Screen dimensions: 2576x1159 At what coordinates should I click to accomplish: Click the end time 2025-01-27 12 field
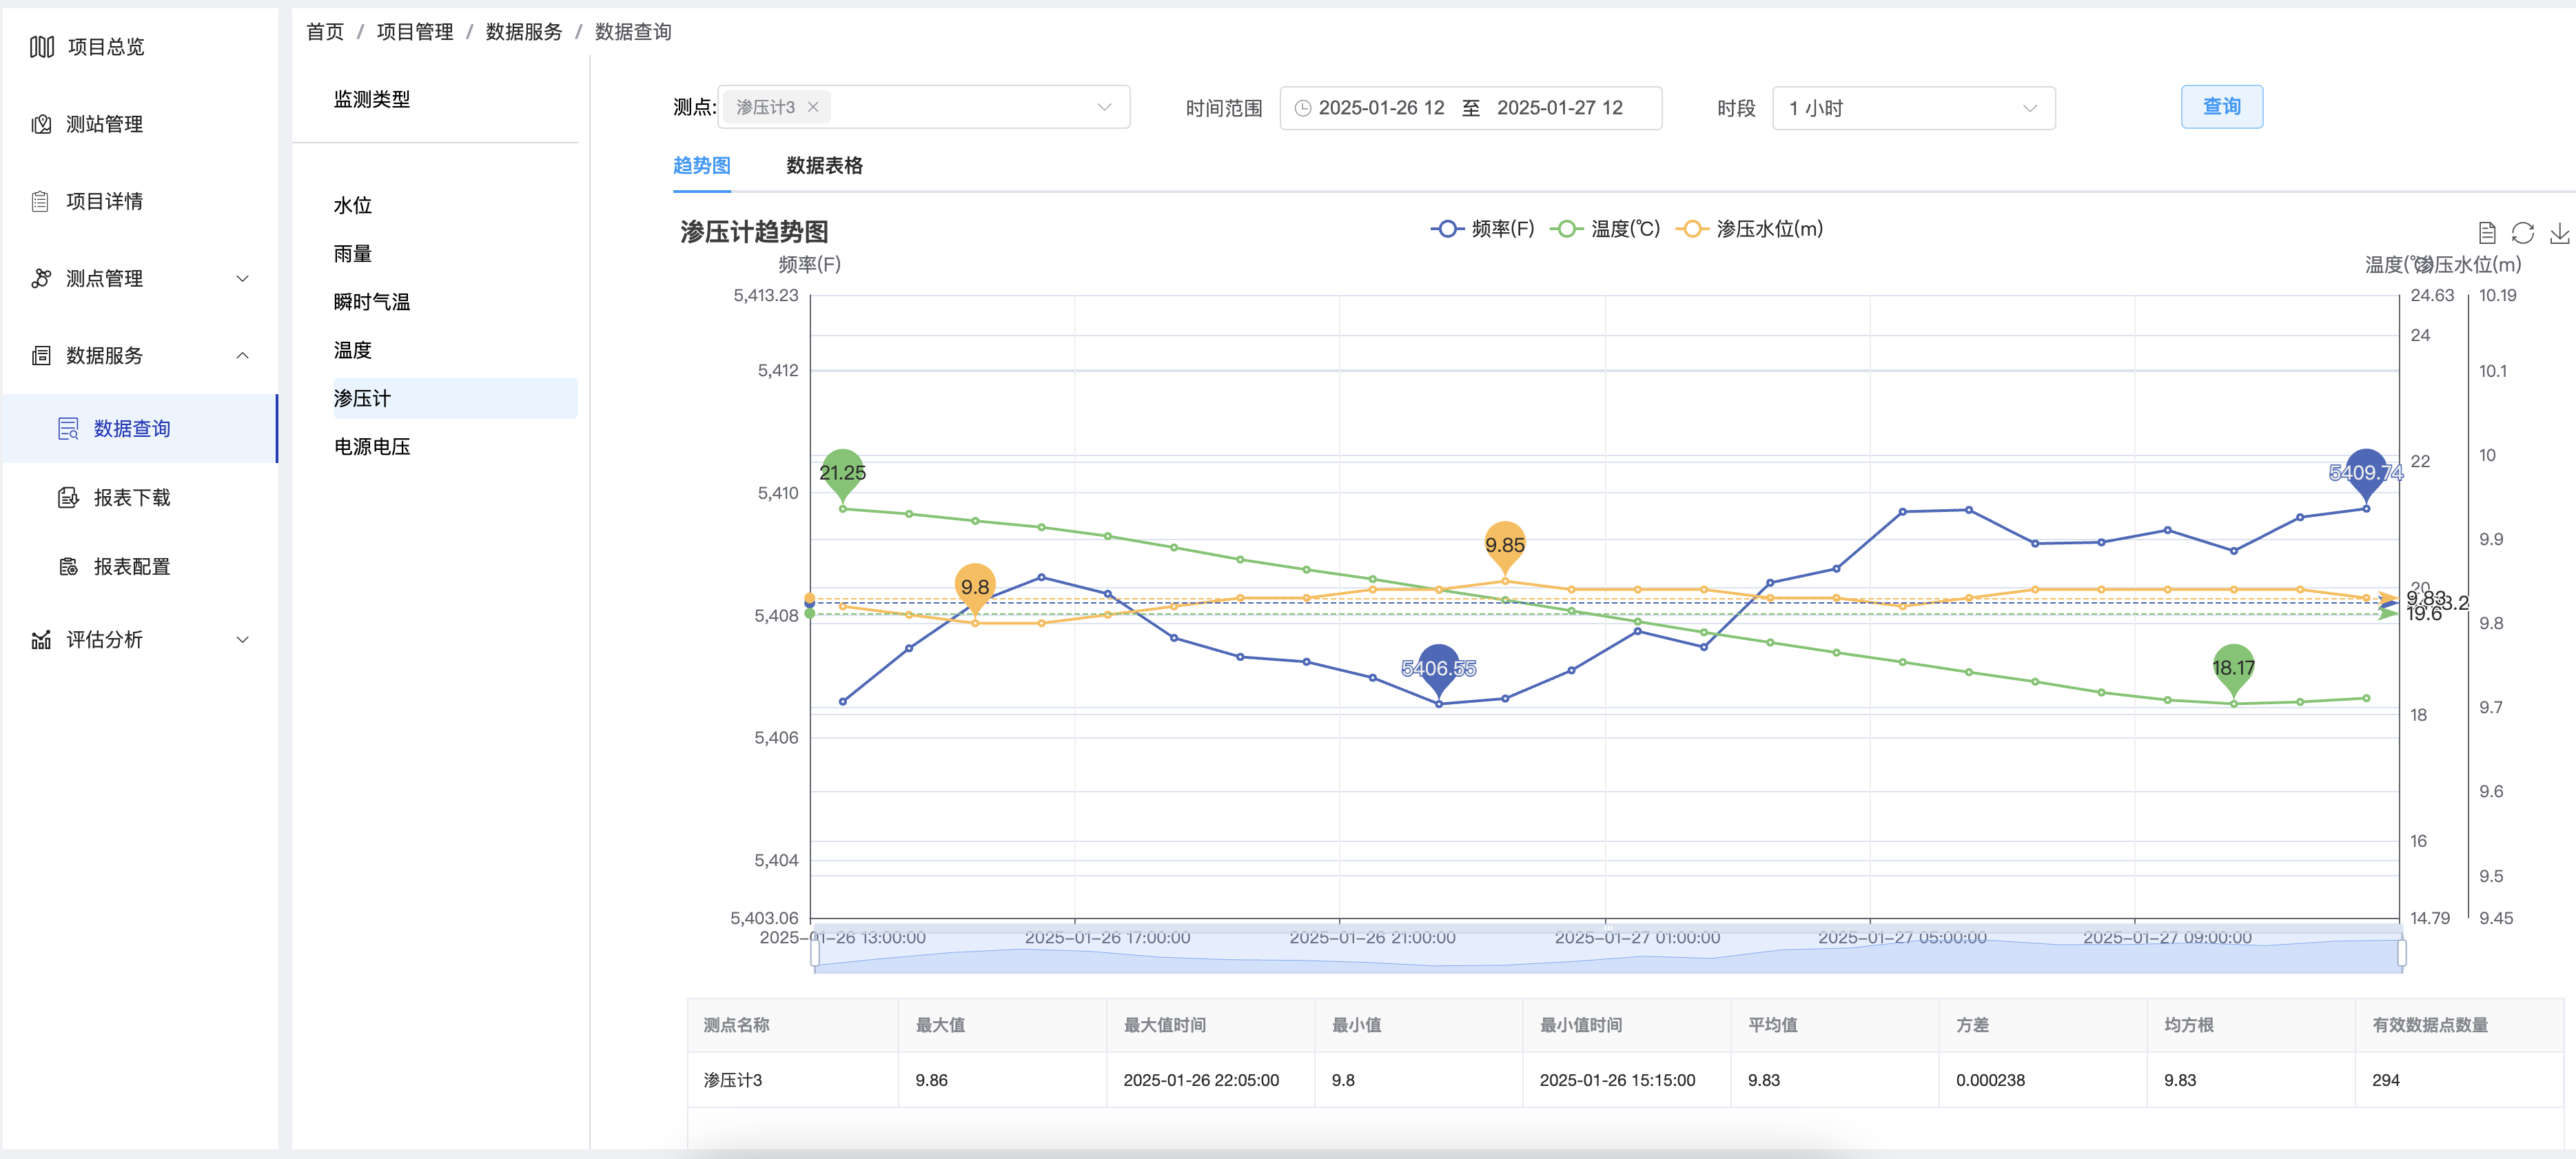pyautogui.click(x=1560, y=108)
